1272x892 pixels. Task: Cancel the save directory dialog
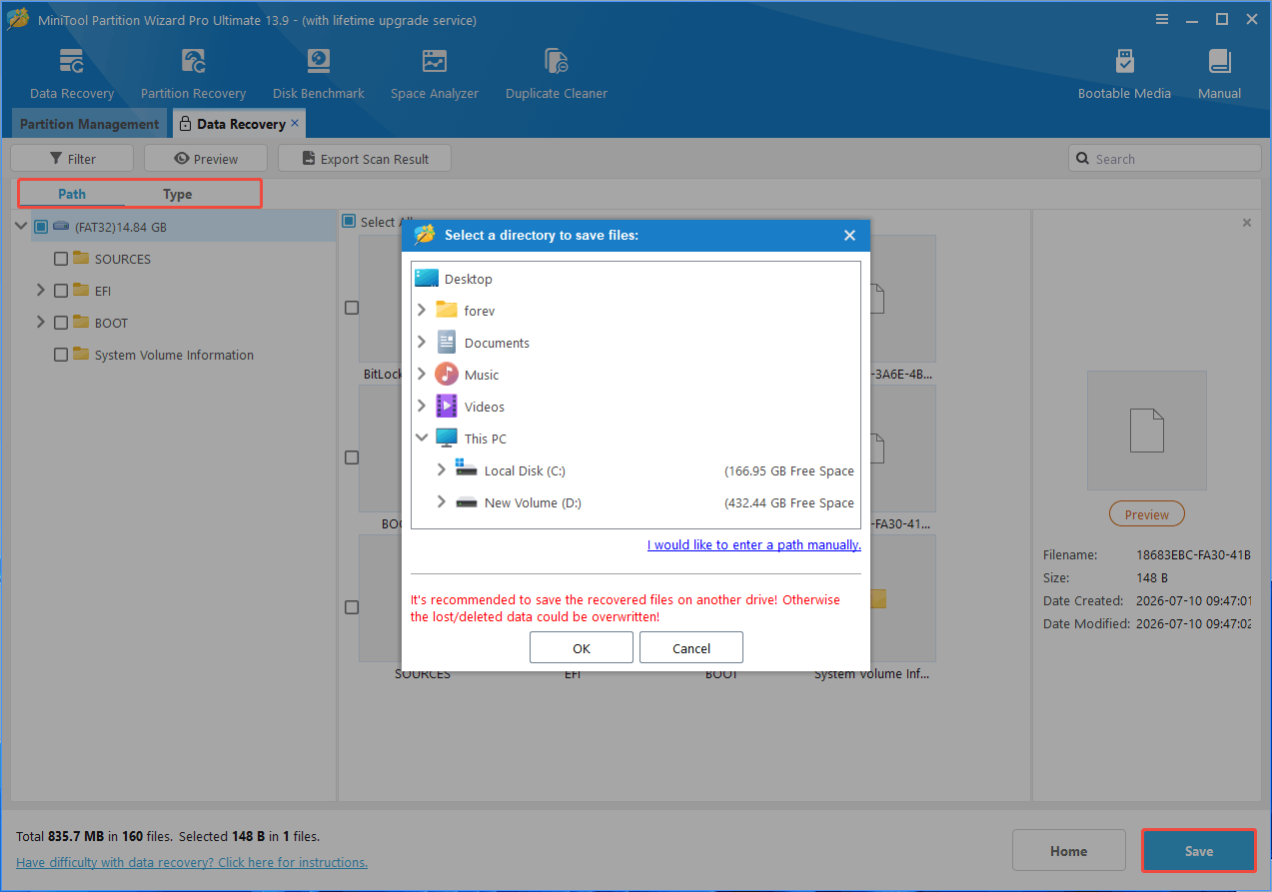point(691,648)
